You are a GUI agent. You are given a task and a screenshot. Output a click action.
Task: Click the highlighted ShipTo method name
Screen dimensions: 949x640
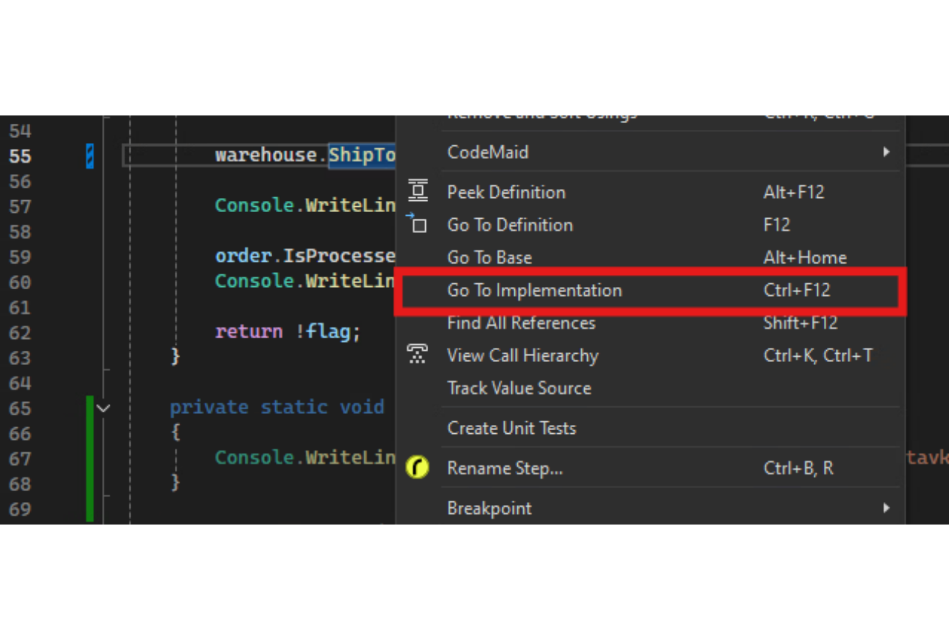[x=362, y=155]
